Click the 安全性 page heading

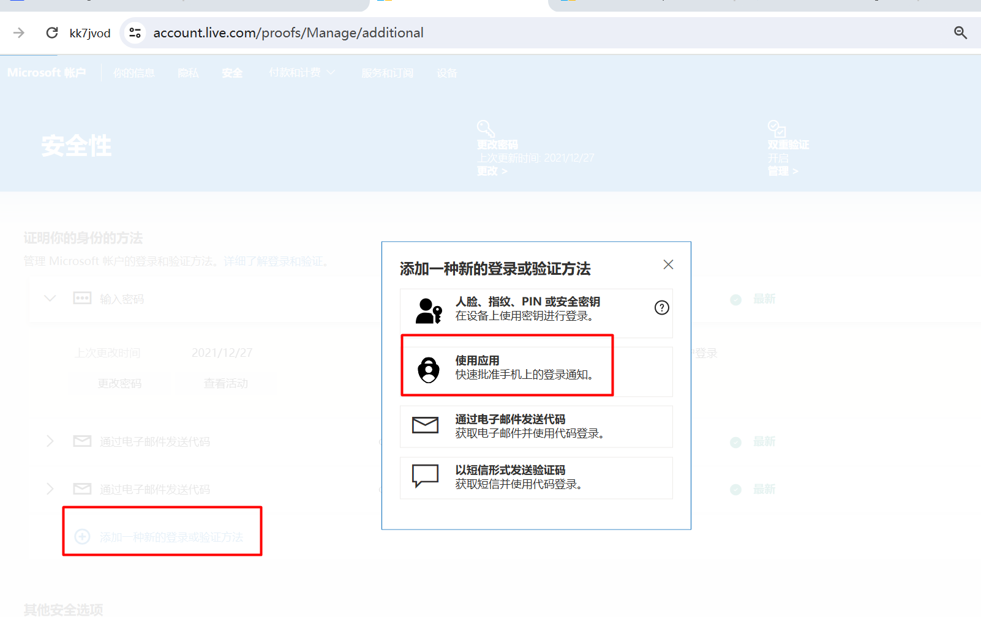(77, 146)
